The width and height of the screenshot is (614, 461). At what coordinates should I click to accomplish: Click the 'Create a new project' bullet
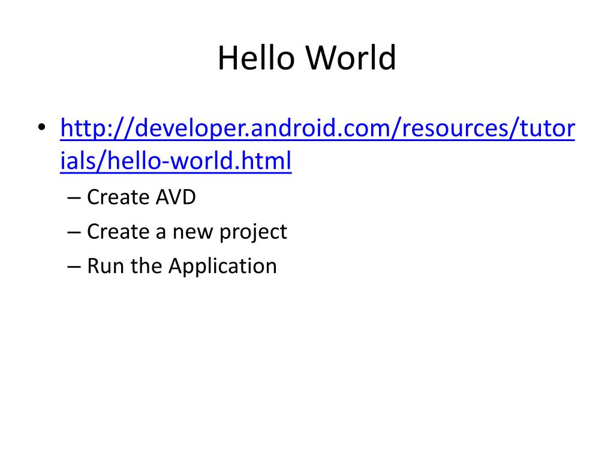187,232
